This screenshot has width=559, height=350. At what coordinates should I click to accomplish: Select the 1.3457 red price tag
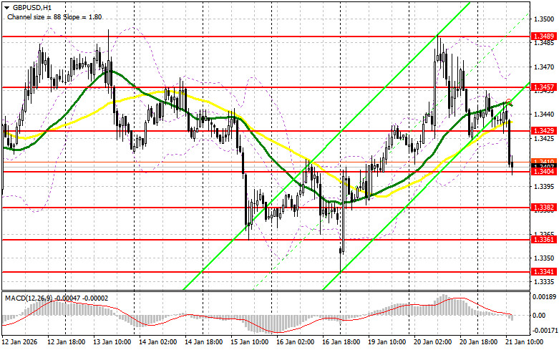[x=541, y=87]
